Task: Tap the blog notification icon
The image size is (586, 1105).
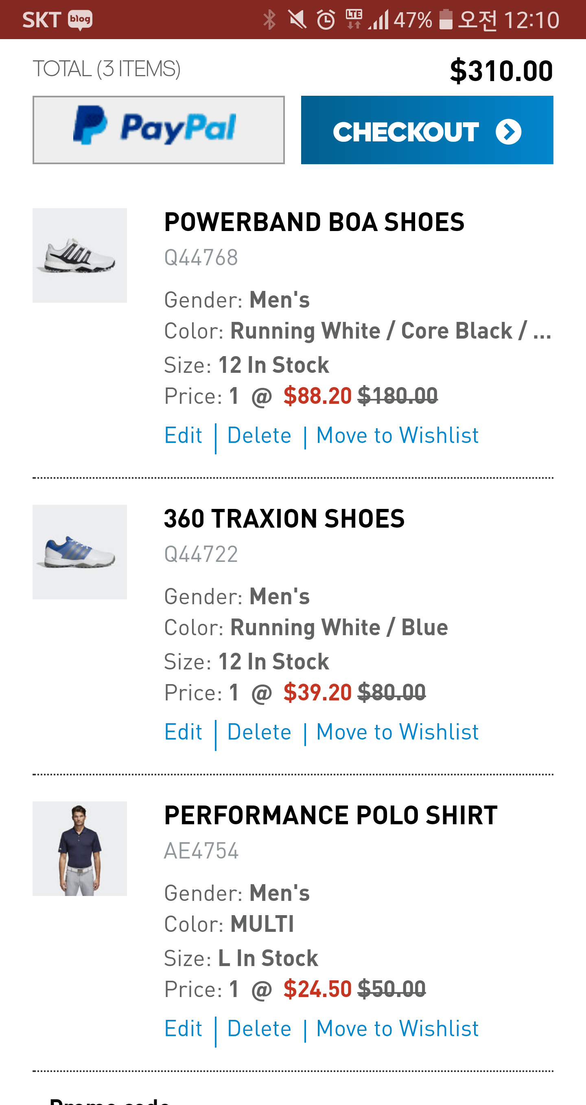Action: [80, 20]
